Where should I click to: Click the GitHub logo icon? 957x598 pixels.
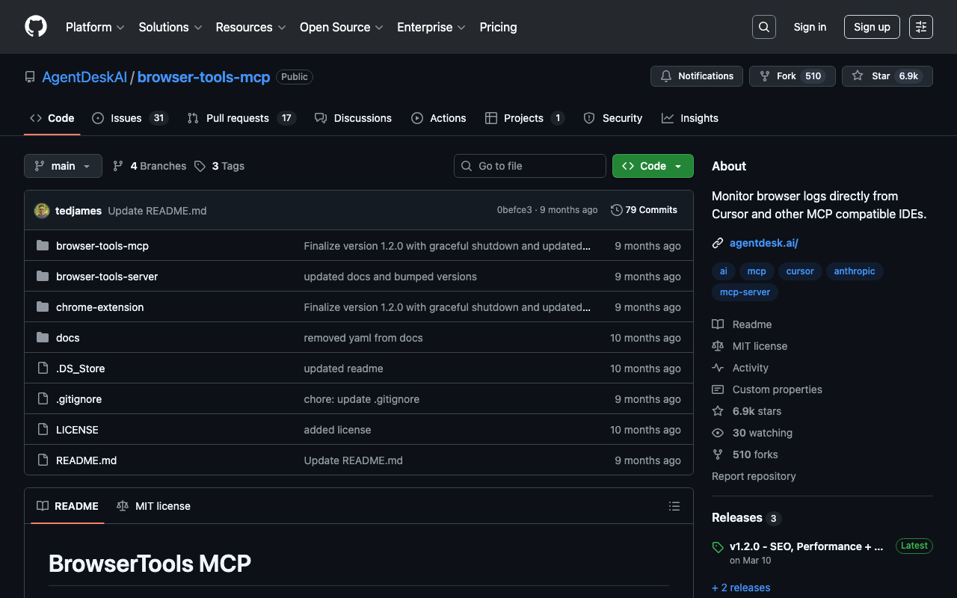pyautogui.click(x=36, y=27)
